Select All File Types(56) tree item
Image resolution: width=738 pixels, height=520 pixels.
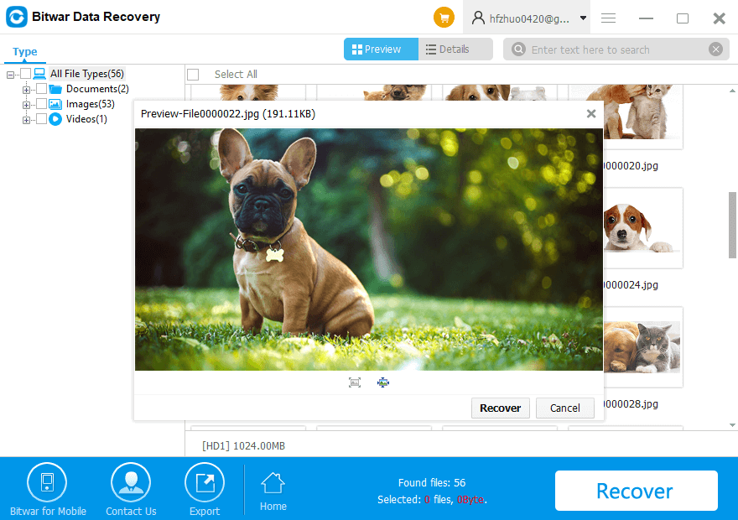coord(87,74)
